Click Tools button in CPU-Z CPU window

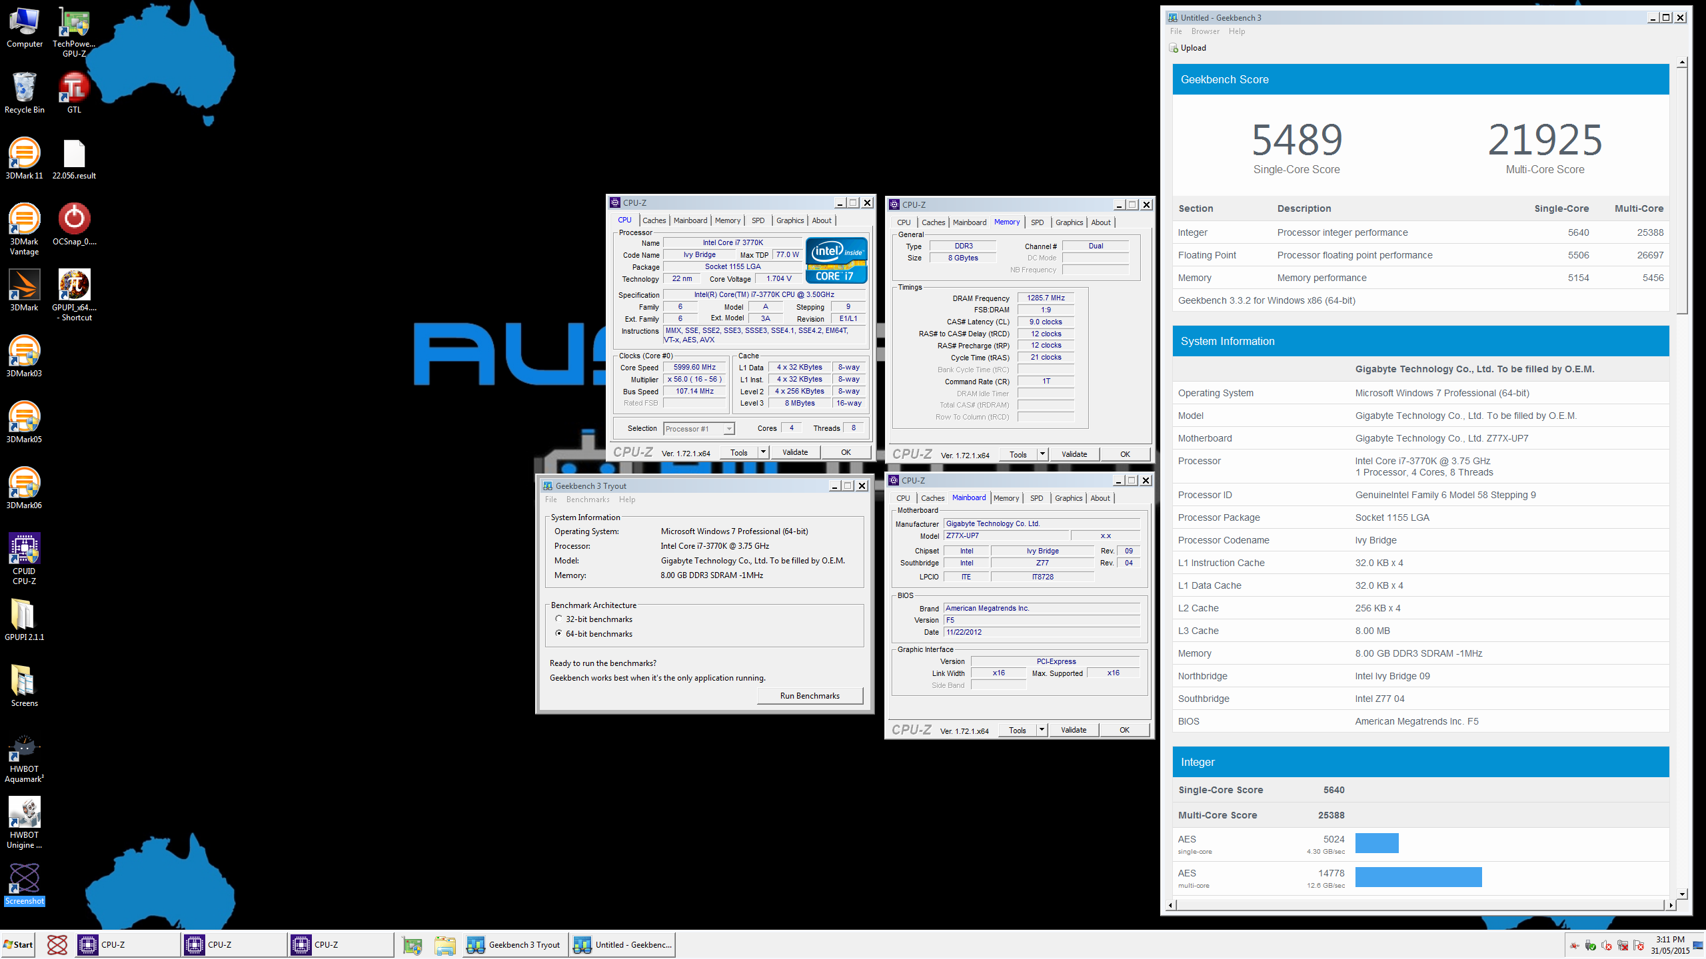point(739,452)
